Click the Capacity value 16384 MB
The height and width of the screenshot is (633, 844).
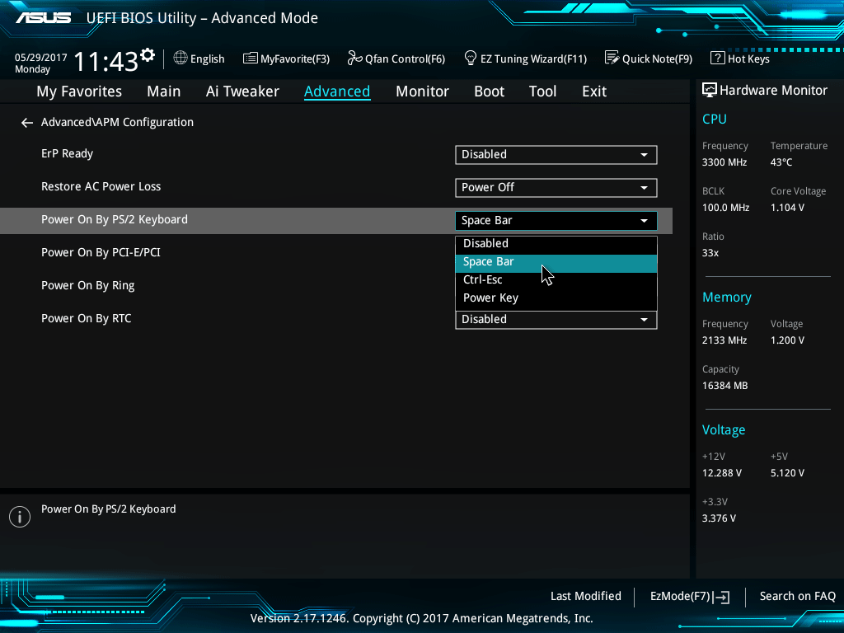pos(724,386)
